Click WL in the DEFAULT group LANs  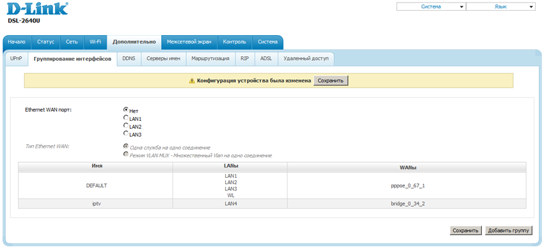pyautogui.click(x=230, y=196)
